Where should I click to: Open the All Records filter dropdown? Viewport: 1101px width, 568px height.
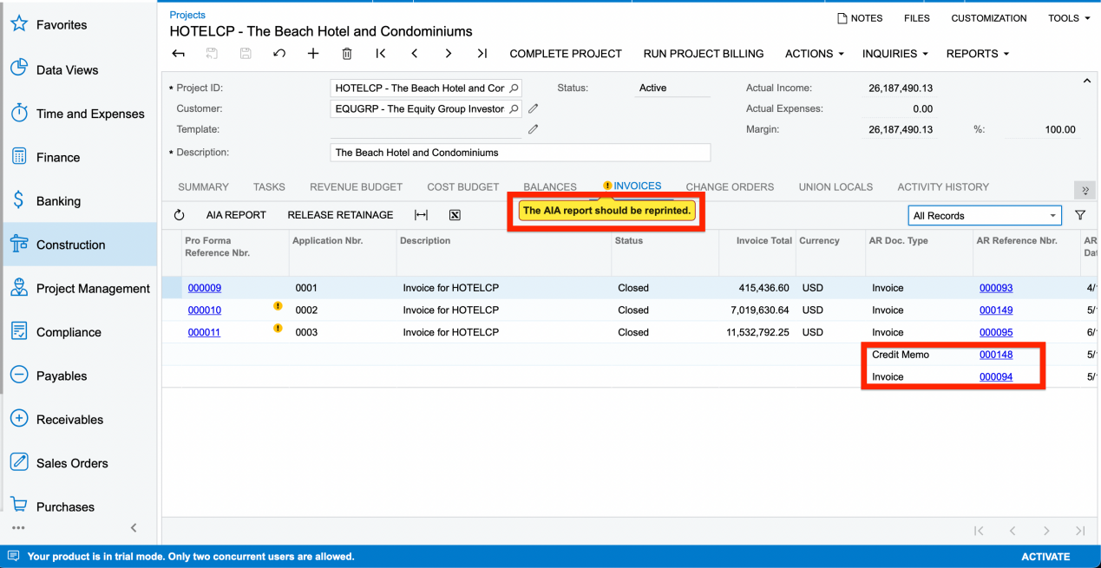point(985,216)
